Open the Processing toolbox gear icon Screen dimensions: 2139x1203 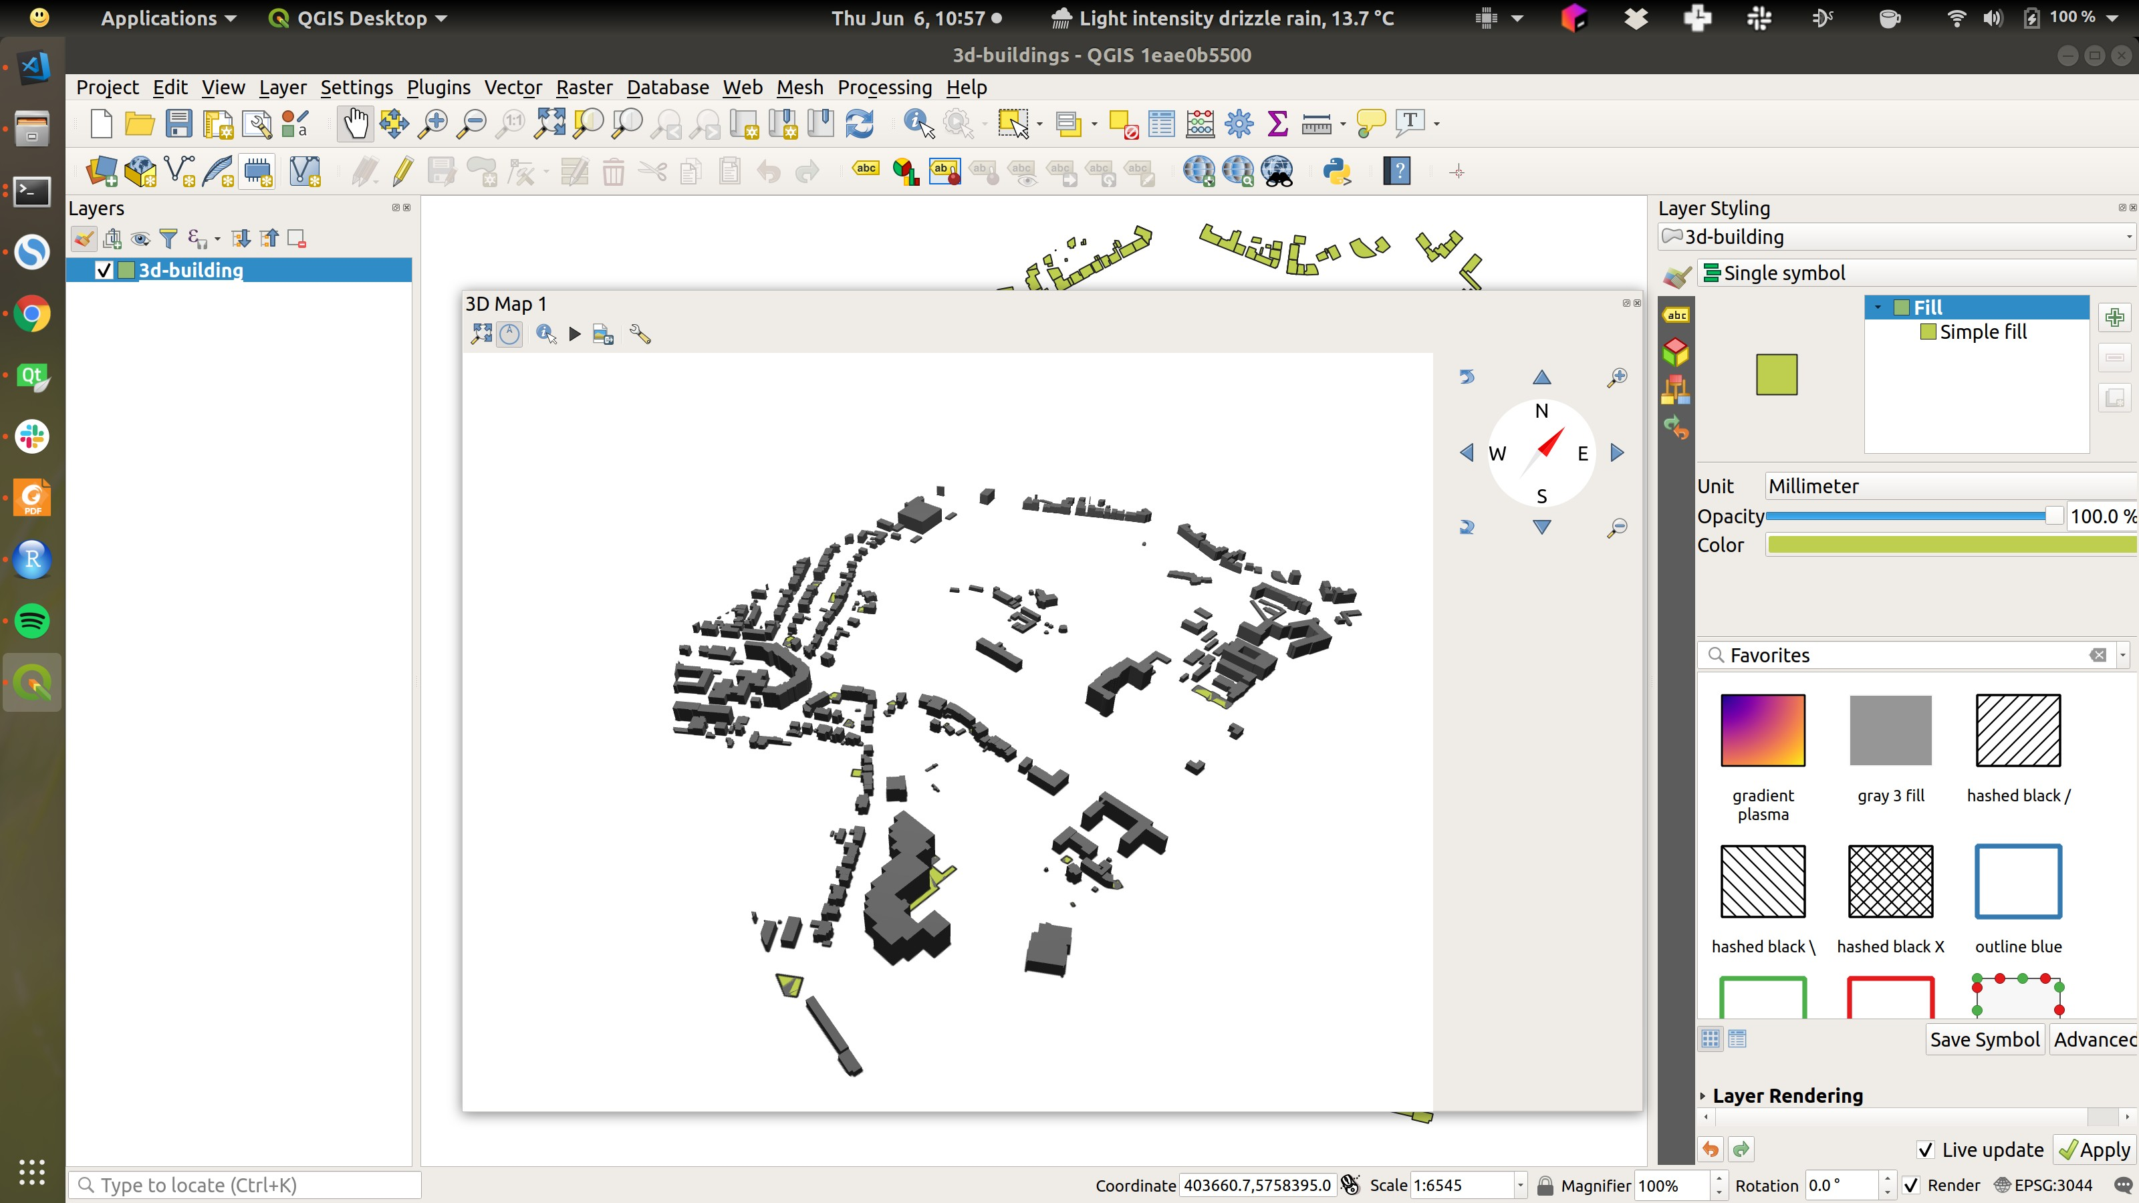click(1239, 124)
